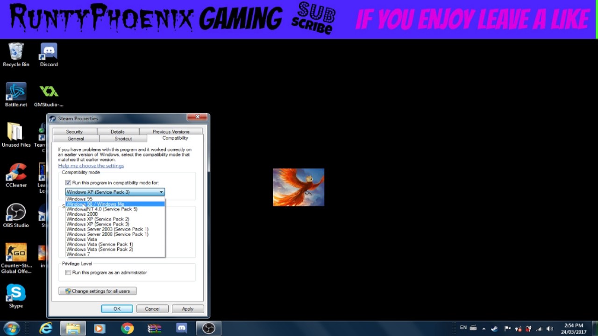Image resolution: width=598 pixels, height=336 pixels.
Task: Open Discord from the taskbar
Action: (x=181, y=329)
